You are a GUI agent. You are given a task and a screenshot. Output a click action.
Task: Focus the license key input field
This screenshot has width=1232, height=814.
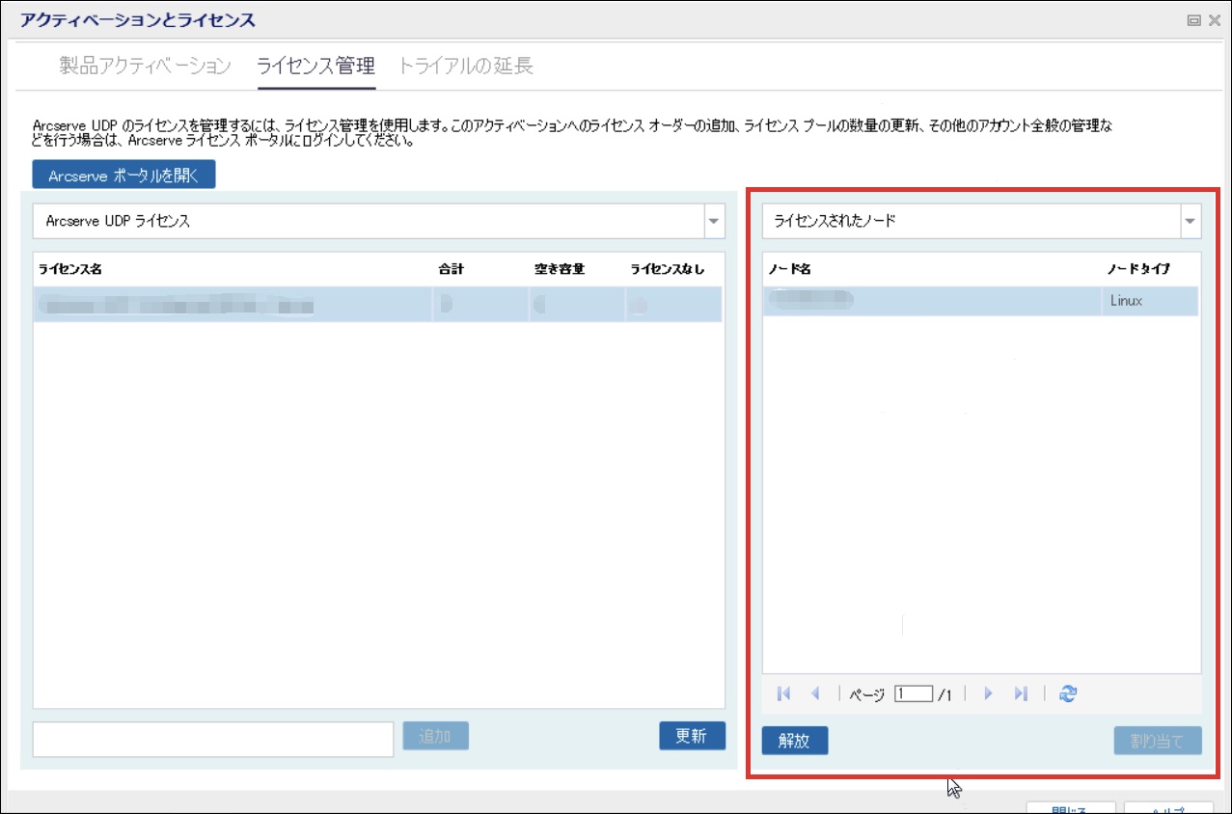pyautogui.click(x=212, y=739)
